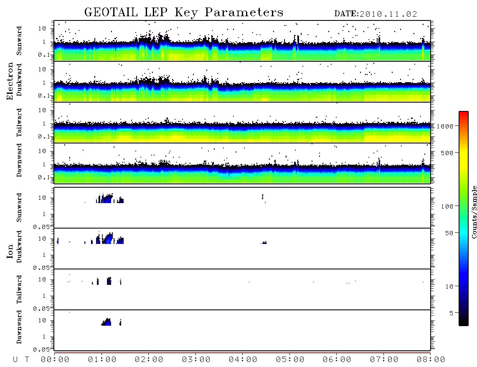Click the "06:00" time tick label

click(337, 360)
